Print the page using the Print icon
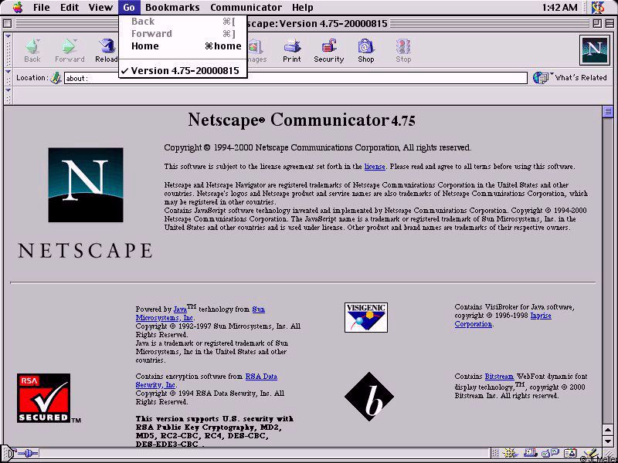This screenshot has height=463, width=618. point(292,50)
